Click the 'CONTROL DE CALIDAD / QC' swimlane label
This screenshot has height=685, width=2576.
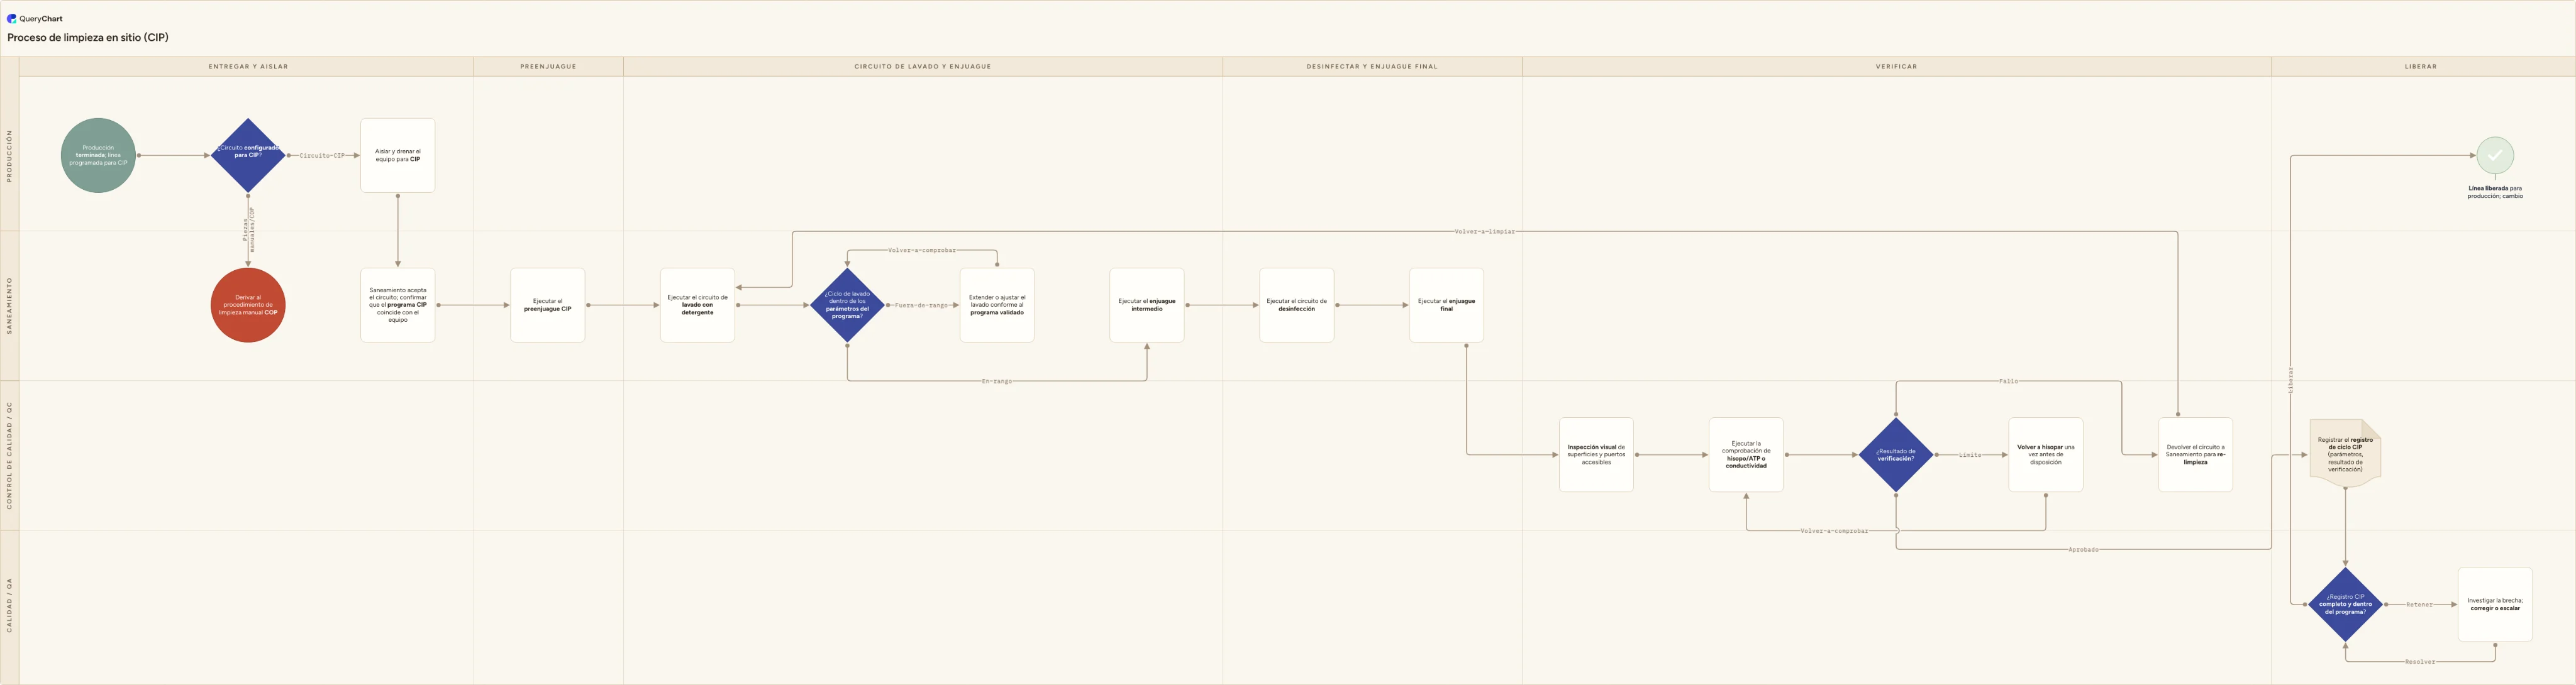10,456
